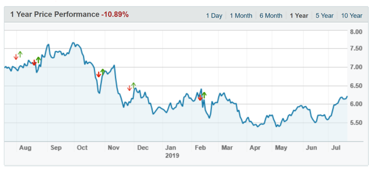This screenshot has height=170, width=373.
Task: Click the red down arrow in late October
Action: pyautogui.click(x=99, y=74)
